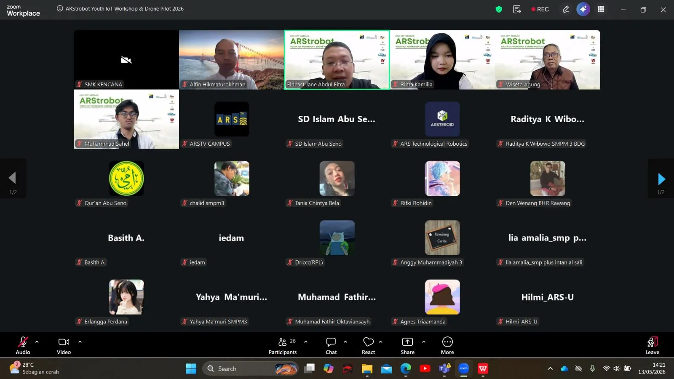Select Rima Kamilia's video tile
This screenshot has height=379, width=674.
pos(442,60)
